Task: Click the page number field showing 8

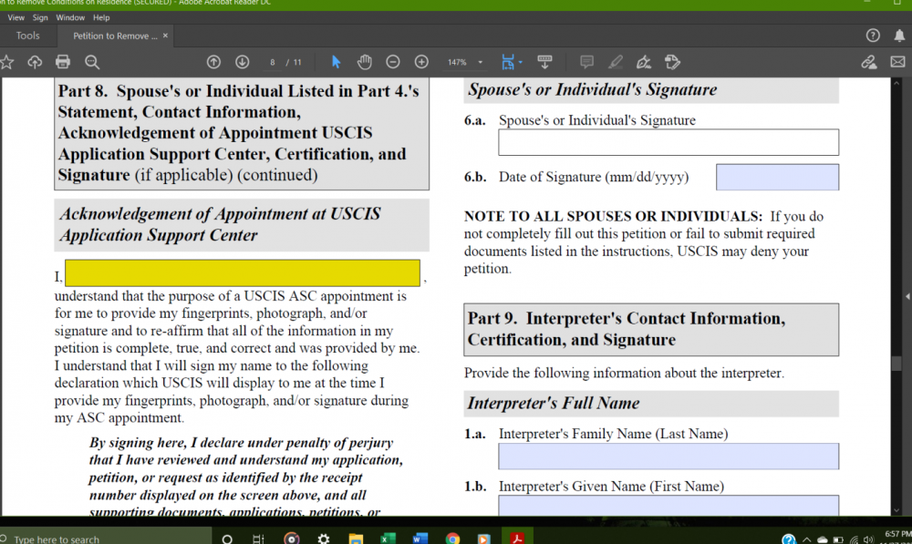Action: (x=272, y=62)
